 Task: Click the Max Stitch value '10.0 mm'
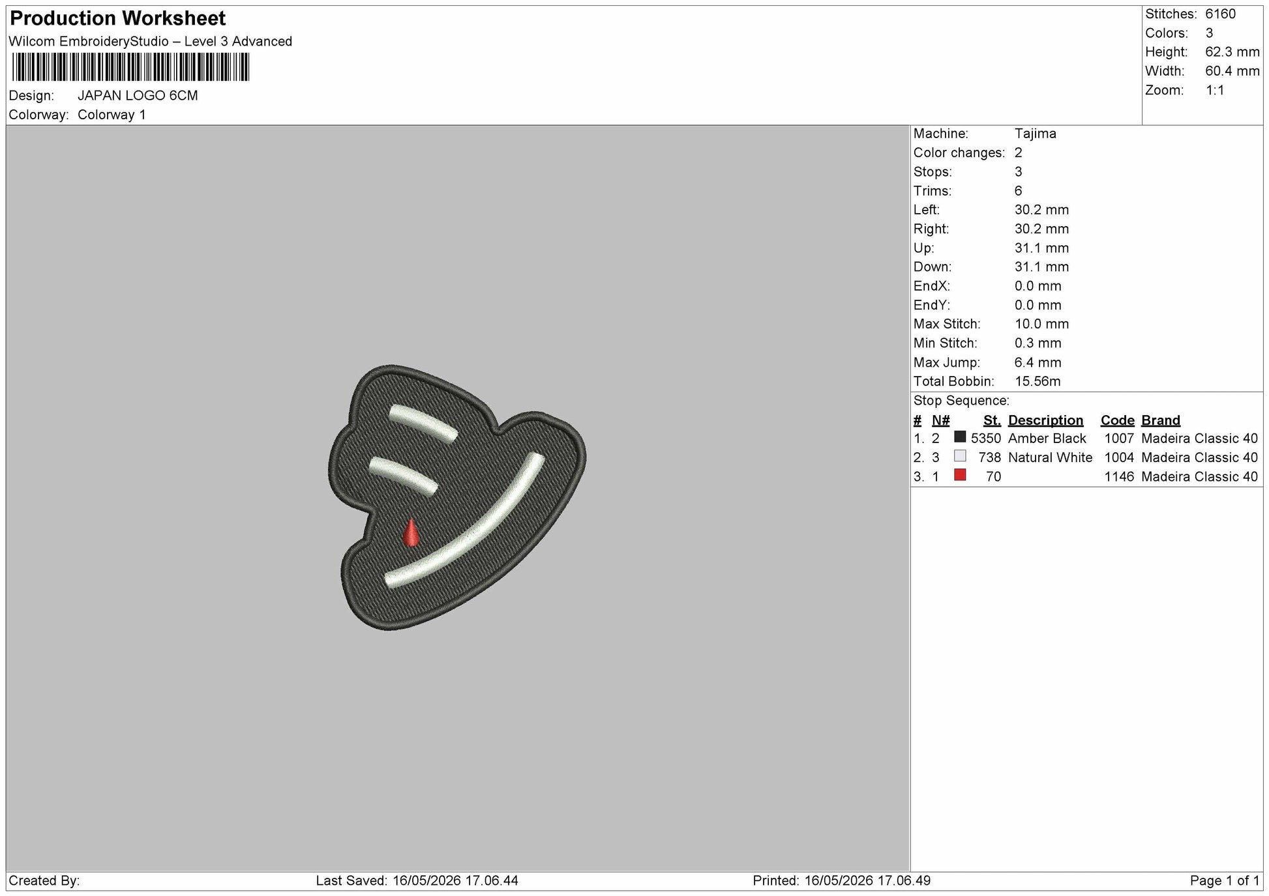point(1041,324)
